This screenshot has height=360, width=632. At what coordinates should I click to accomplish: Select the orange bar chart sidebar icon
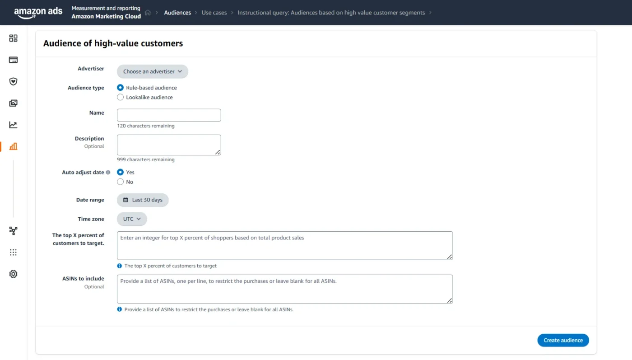[x=13, y=146]
